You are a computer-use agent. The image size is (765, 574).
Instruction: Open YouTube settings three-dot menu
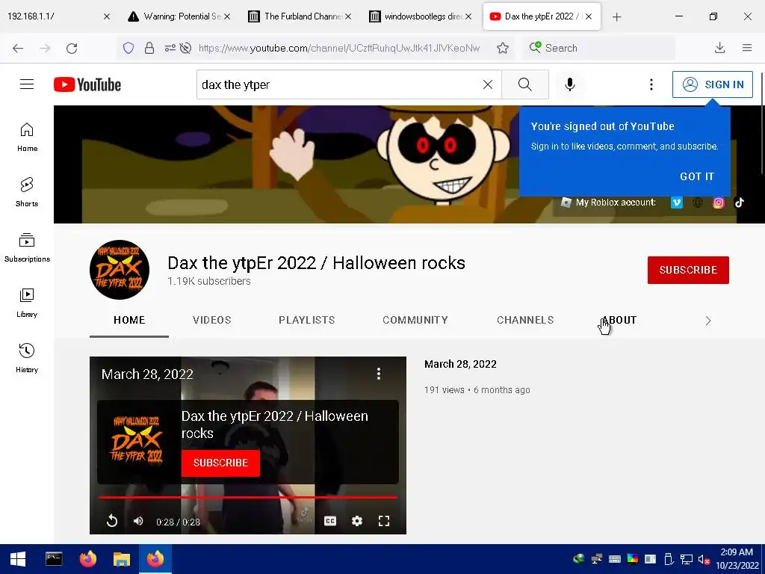[651, 84]
